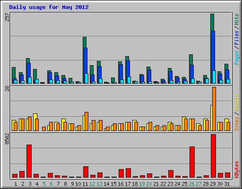Click the day 31 axis label
Image resolution: width=242 pixels, height=189 pixels.
227,184
